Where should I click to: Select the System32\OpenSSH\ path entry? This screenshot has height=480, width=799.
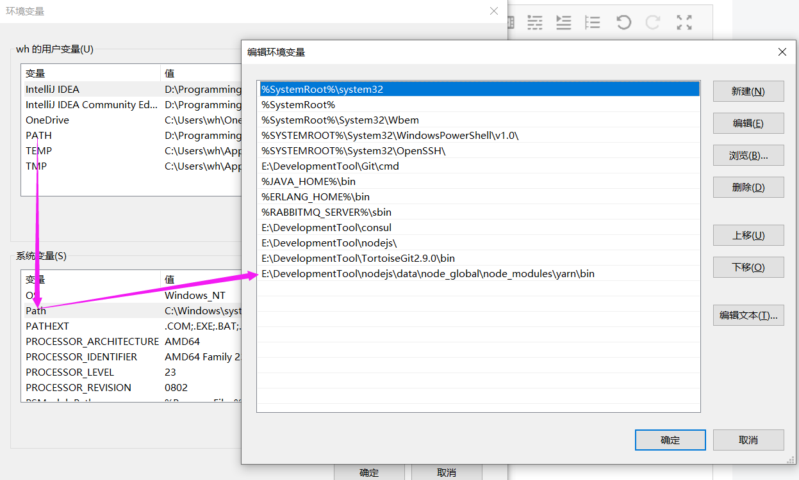pos(479,150)
